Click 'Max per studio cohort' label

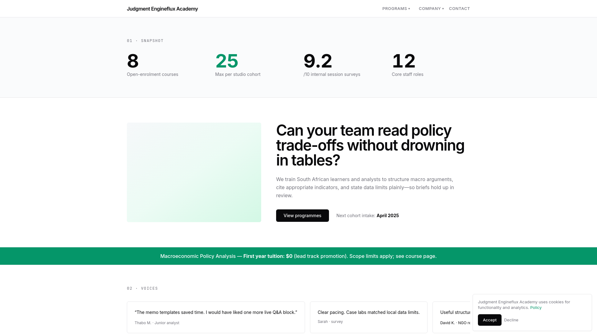click(x=238, y=74)
